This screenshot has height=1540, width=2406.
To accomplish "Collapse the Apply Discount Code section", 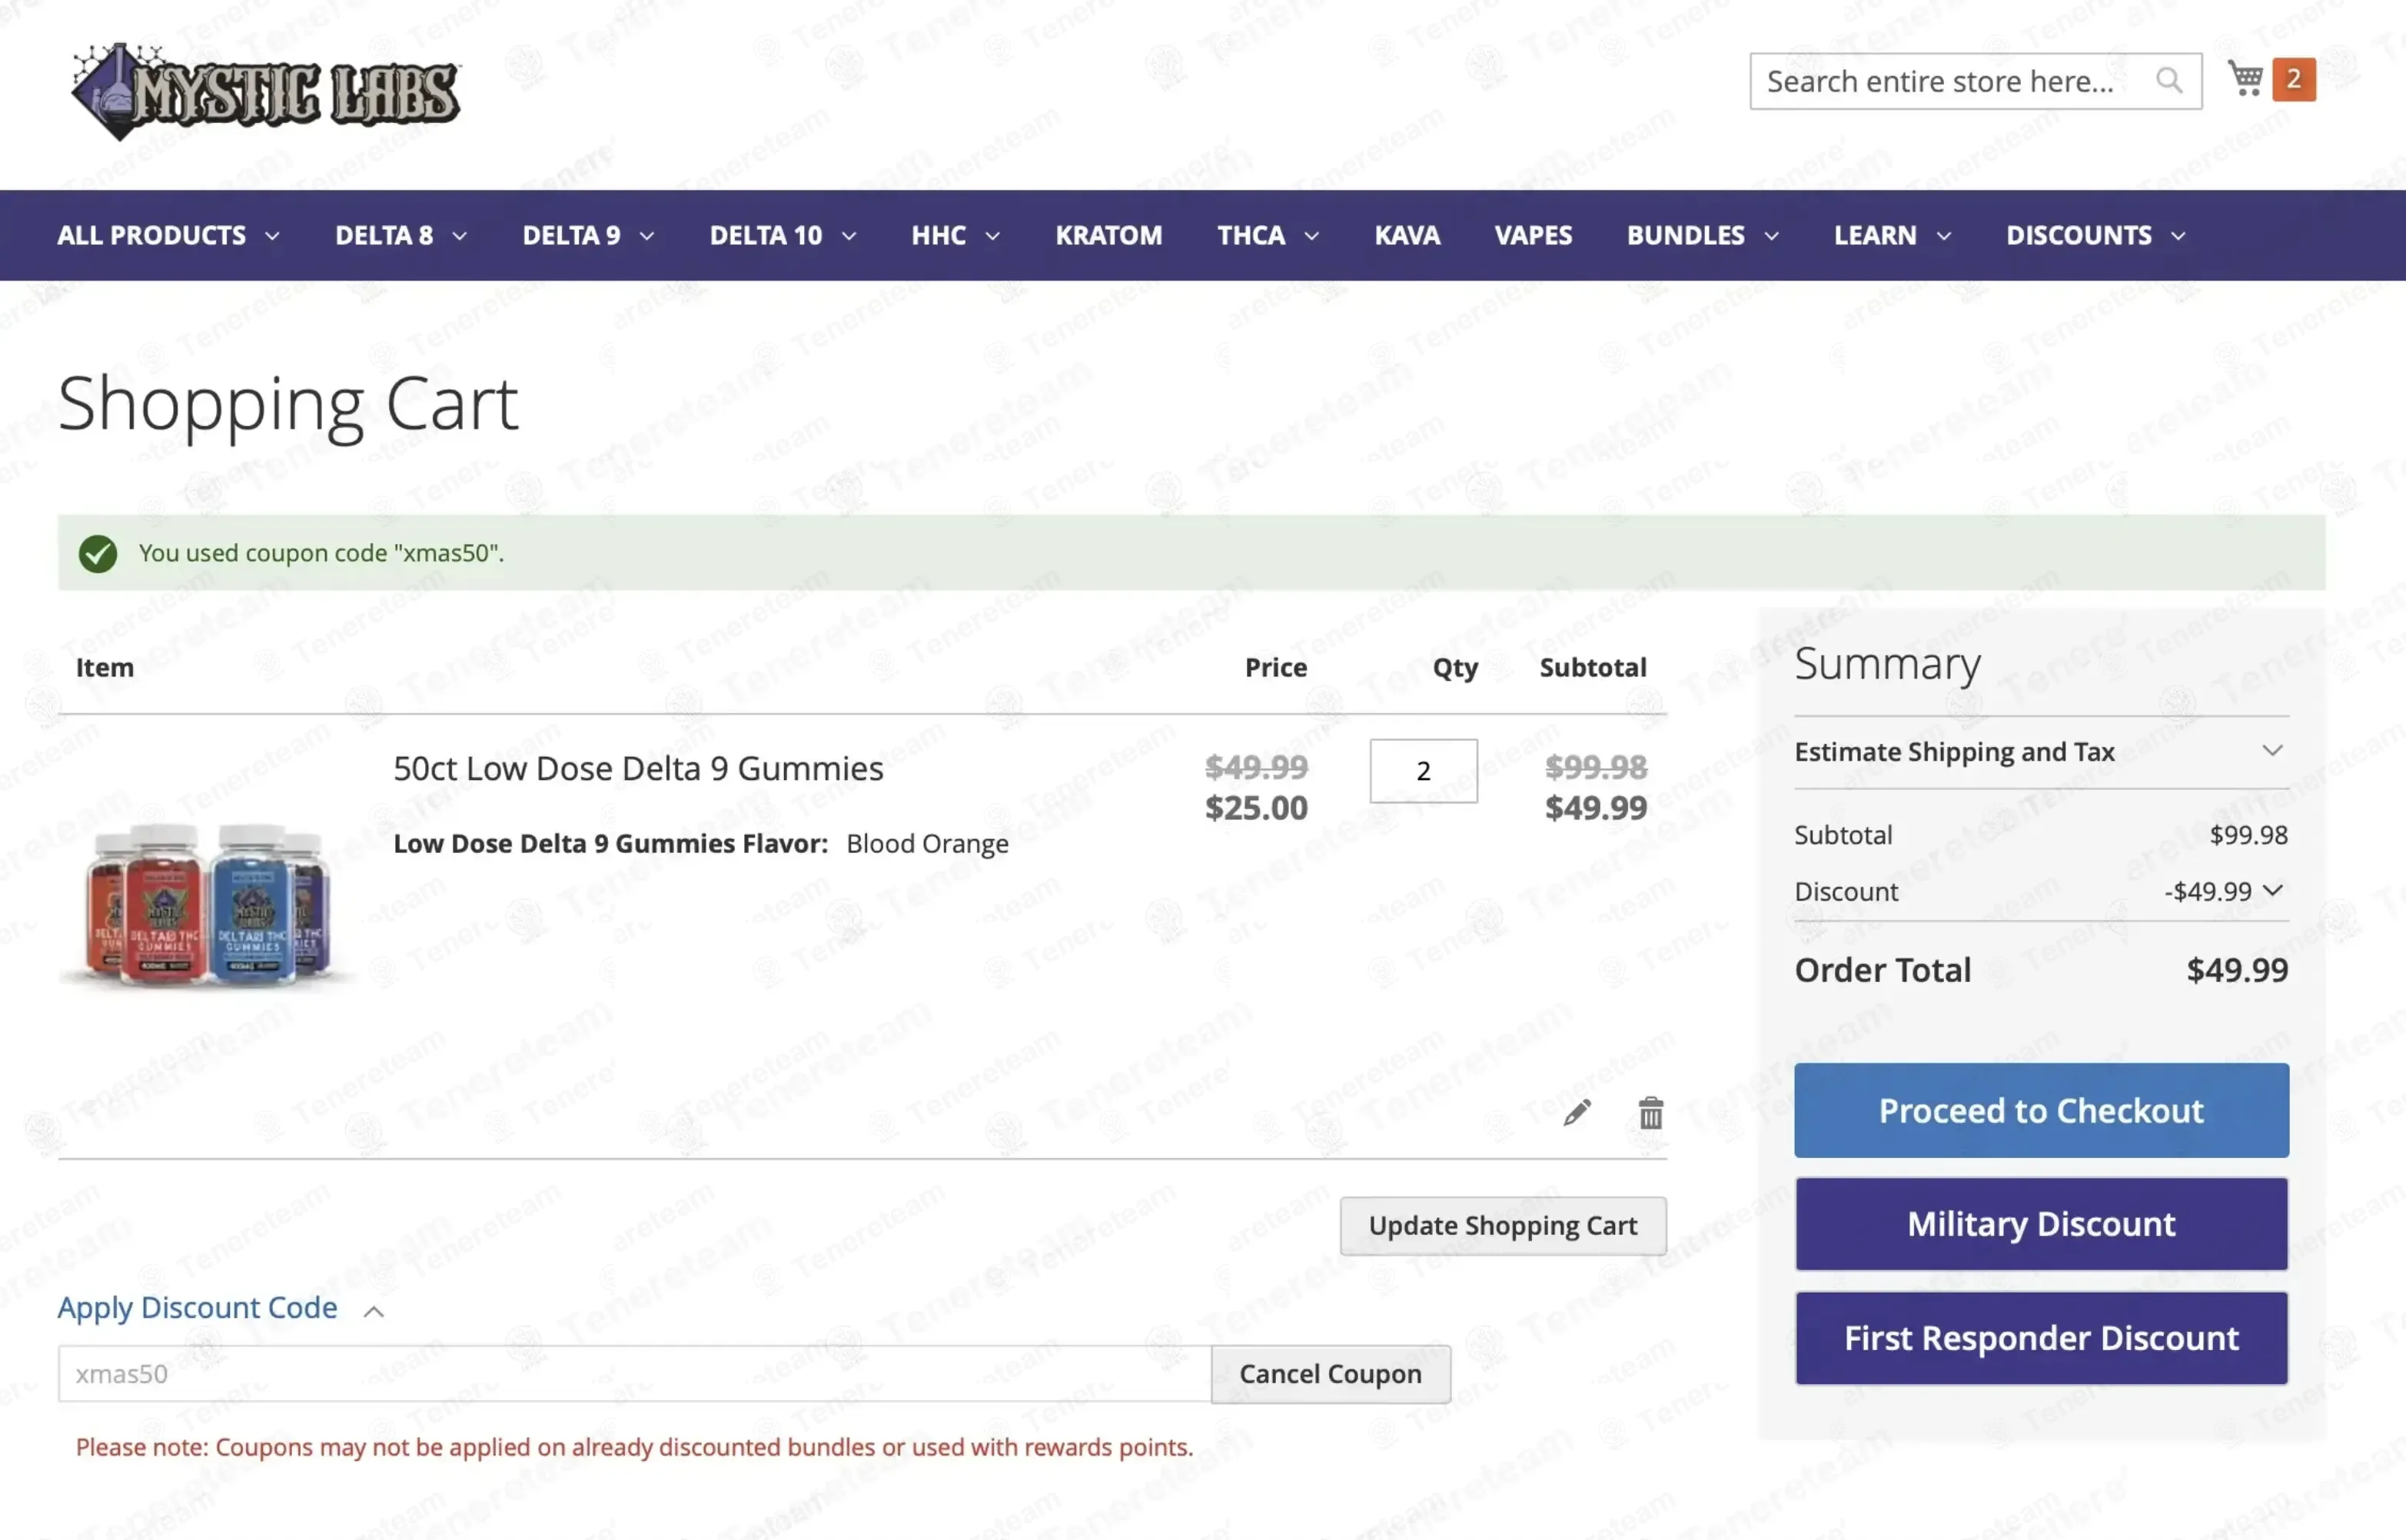I will click(x=220, y=1307).
